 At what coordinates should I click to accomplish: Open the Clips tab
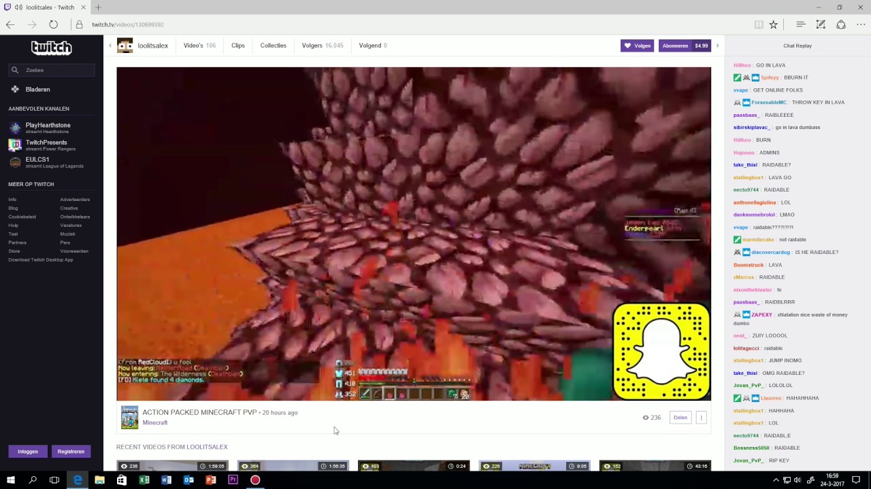pyautogui.click(x=238, y=46)
